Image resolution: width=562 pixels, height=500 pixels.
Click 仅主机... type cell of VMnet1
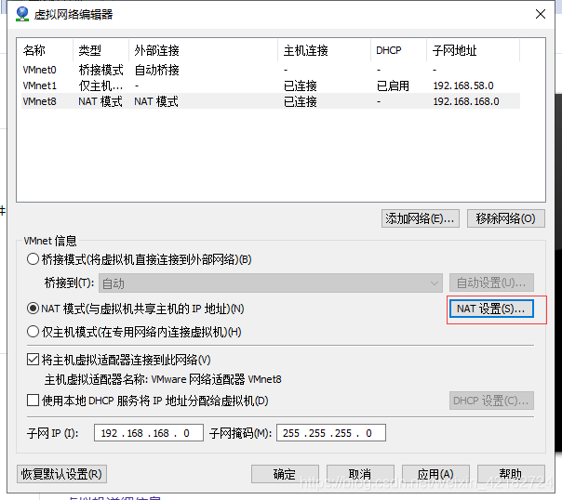tap(100, 86)
